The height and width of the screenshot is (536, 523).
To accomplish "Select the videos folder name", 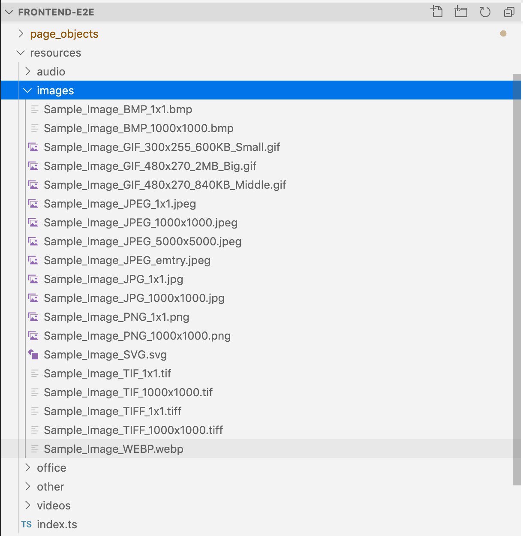I will pyautogui.click(x=54, y=506).
